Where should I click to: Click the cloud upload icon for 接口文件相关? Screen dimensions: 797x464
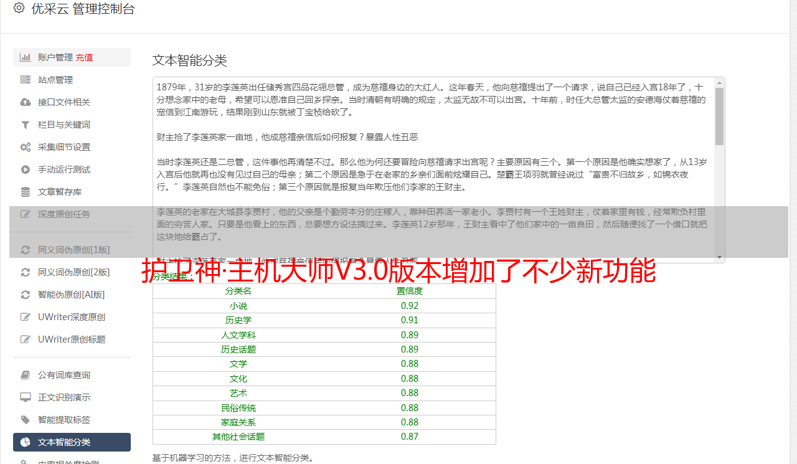(x=26, y=102)
